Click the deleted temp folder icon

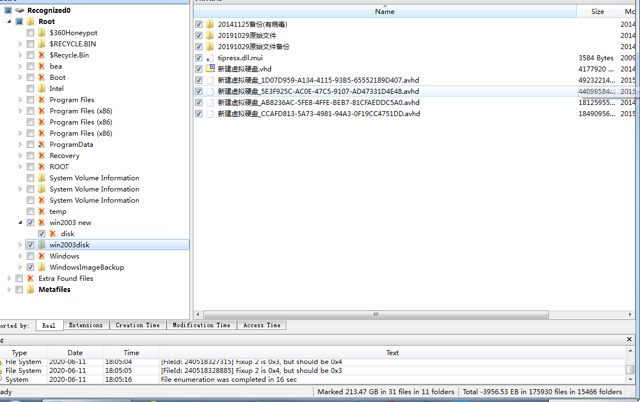pyautogui.click(x=41, y=211)
